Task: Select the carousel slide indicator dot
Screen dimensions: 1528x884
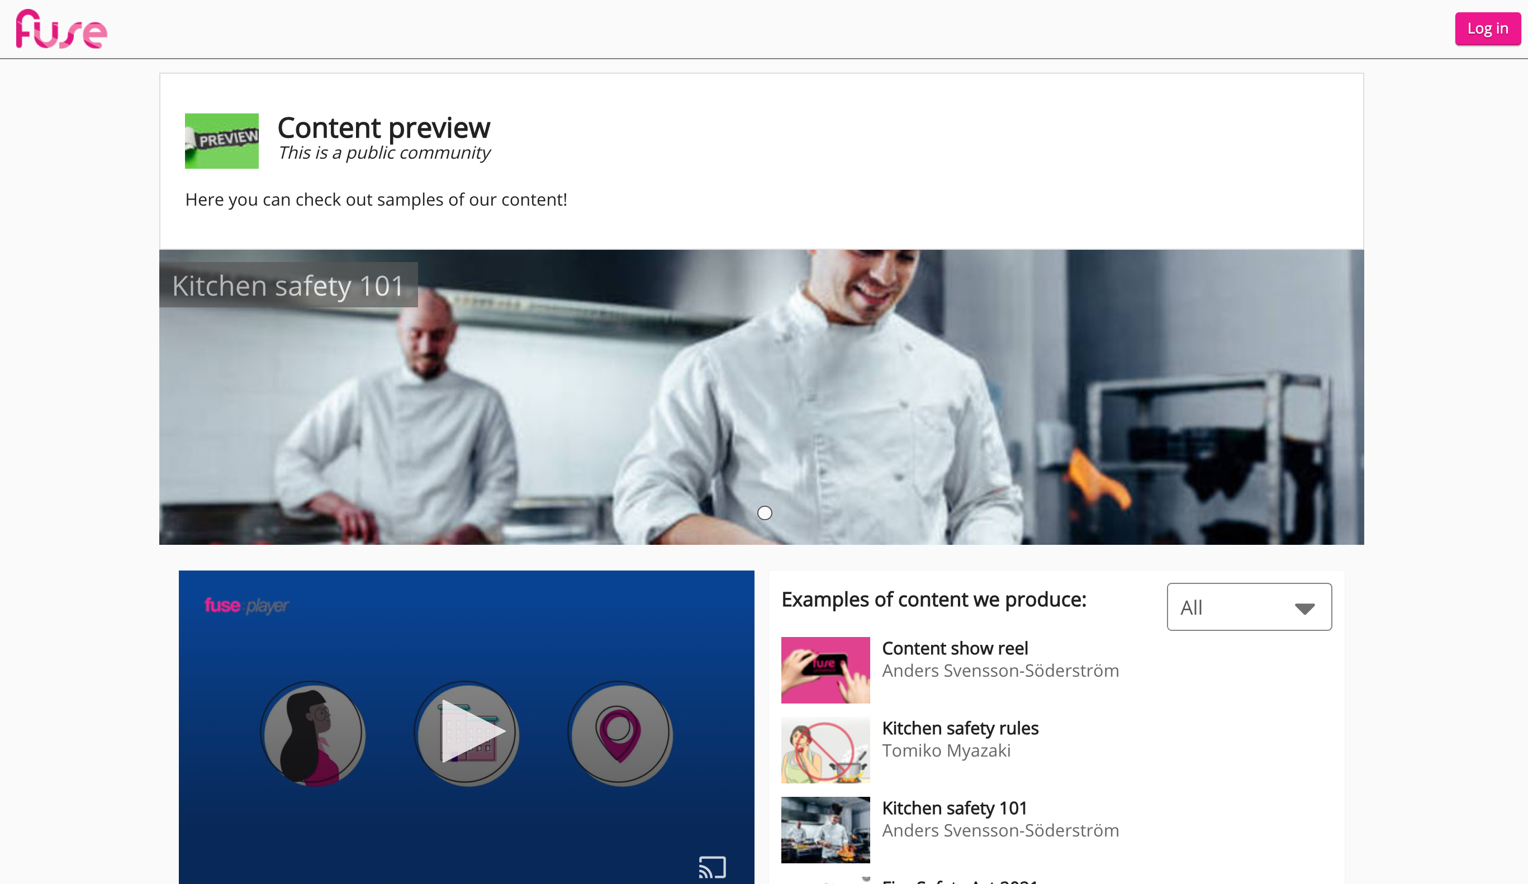Action: click(x=765, y=513)
